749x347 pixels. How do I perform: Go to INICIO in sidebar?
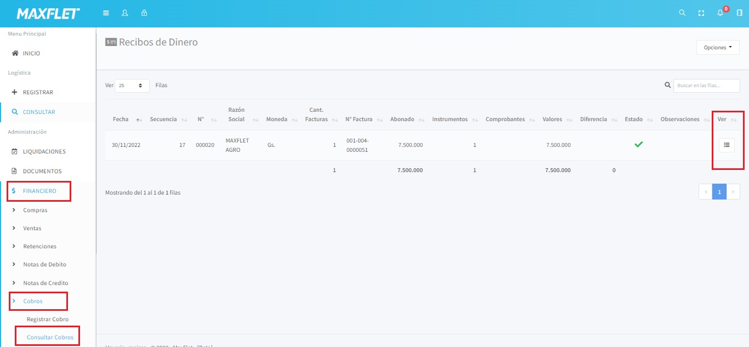31,54
